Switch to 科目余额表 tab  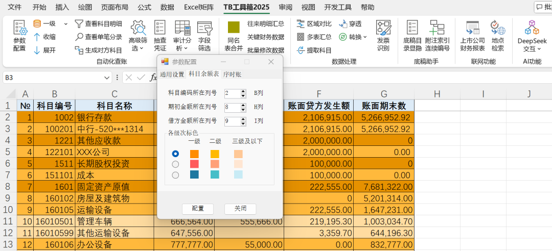204,74
